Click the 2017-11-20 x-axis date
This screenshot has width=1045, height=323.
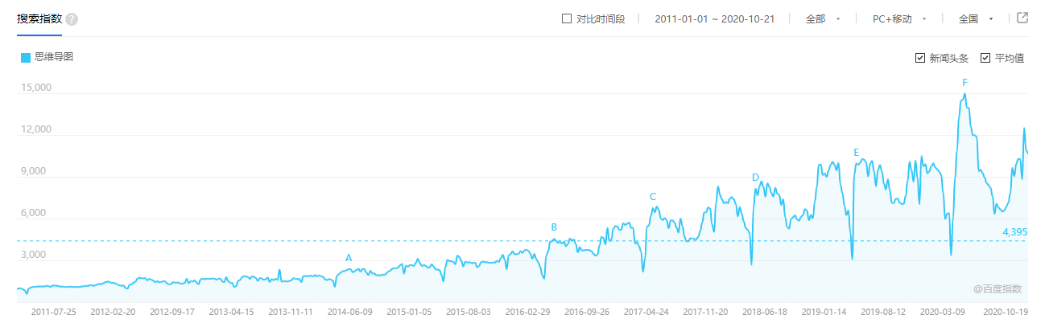pyautogui.click(x=705, y=312)
